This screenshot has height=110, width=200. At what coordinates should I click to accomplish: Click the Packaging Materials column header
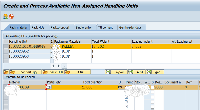click(x=73, y=42)
